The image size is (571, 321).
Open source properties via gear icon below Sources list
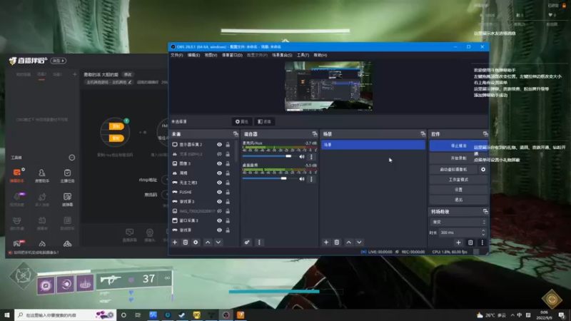tap(196, 242)
